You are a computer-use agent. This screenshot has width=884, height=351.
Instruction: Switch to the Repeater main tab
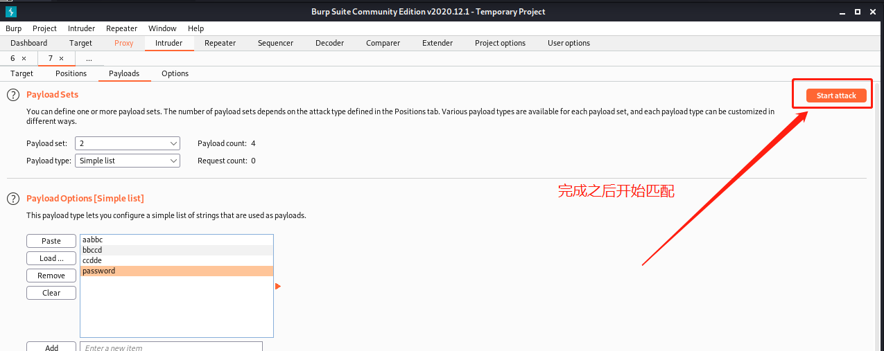click(220, 43)
